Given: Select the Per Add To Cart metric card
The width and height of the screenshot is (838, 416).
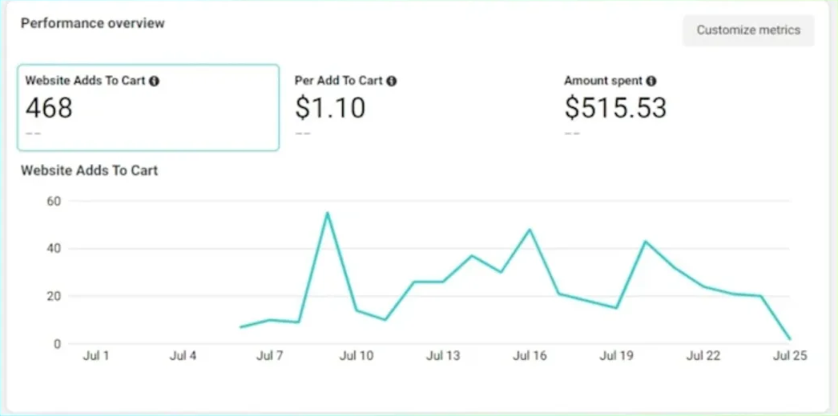Looking at the screenshot, I should click(417, 108).
